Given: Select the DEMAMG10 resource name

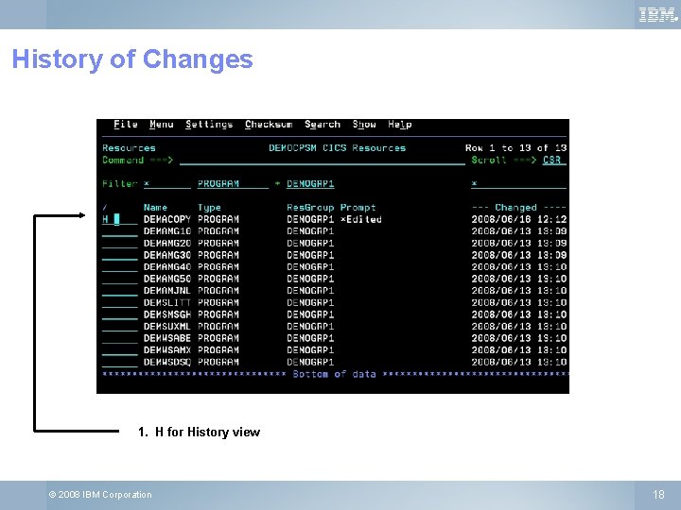Looking at the screenshot, I should (167, 231).
